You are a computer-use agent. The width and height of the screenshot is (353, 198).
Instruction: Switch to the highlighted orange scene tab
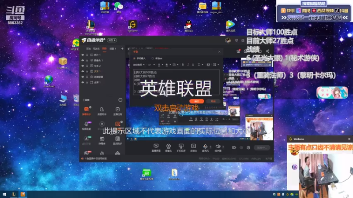104,49
